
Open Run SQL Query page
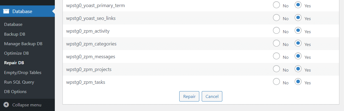pos(19,82)
